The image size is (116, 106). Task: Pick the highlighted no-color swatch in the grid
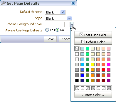tap(77, 49)
